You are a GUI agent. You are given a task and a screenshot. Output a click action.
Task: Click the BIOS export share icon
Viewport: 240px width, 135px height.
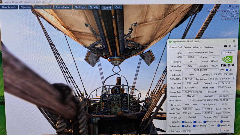pyautogui.click(x=222, y=70)
